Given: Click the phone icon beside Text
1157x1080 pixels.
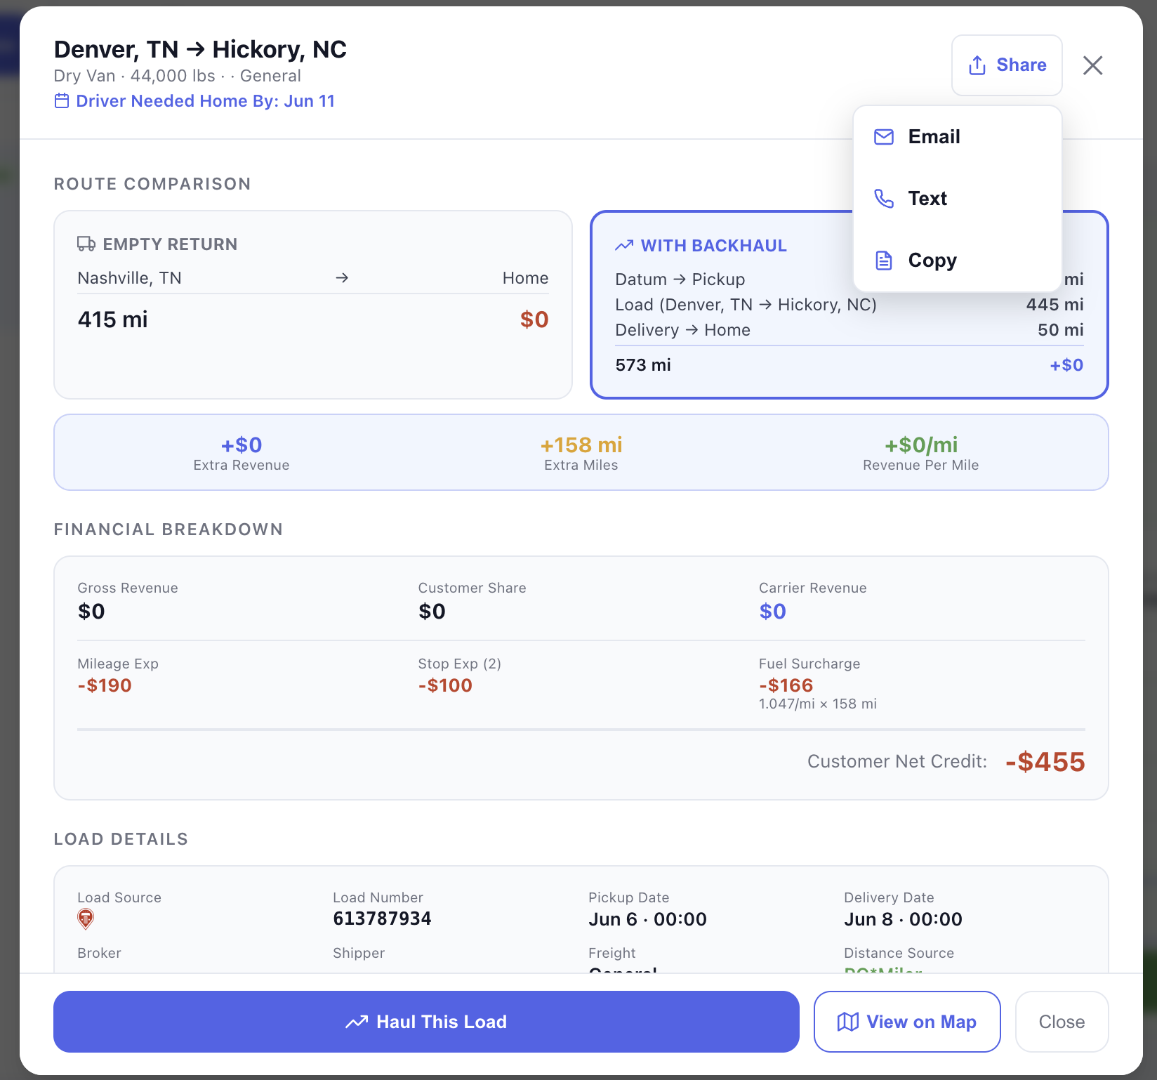Looking at the screenshot, I should [x=884, y=199].
